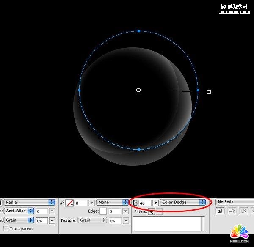
Task: Expand the Anti-Alias edge dropdown
Action: pyautogui.click(x=19, y=211)
